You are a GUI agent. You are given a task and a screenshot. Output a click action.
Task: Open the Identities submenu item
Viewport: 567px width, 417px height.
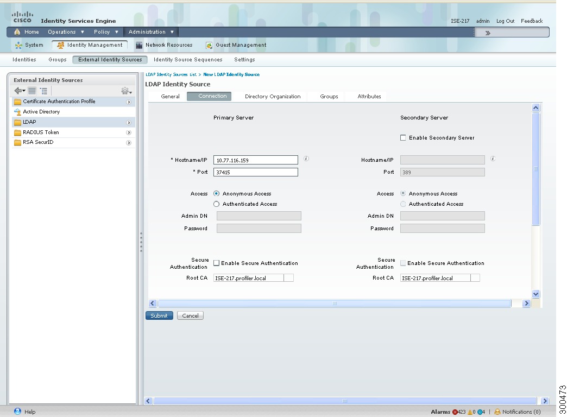[24, 60]
